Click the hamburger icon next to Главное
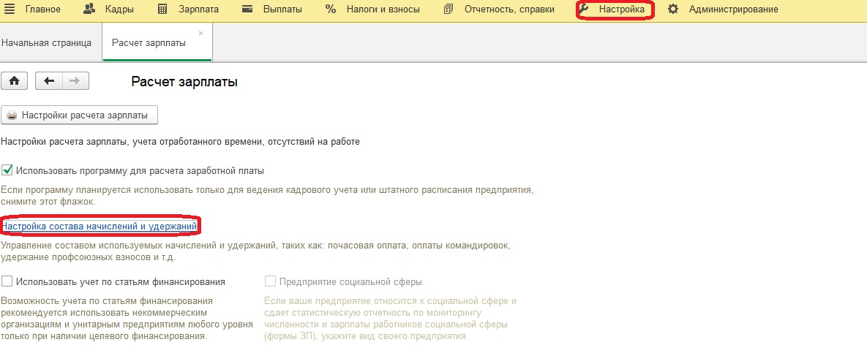This screenshot has height=353, width=867. click(x=10, y=10)
